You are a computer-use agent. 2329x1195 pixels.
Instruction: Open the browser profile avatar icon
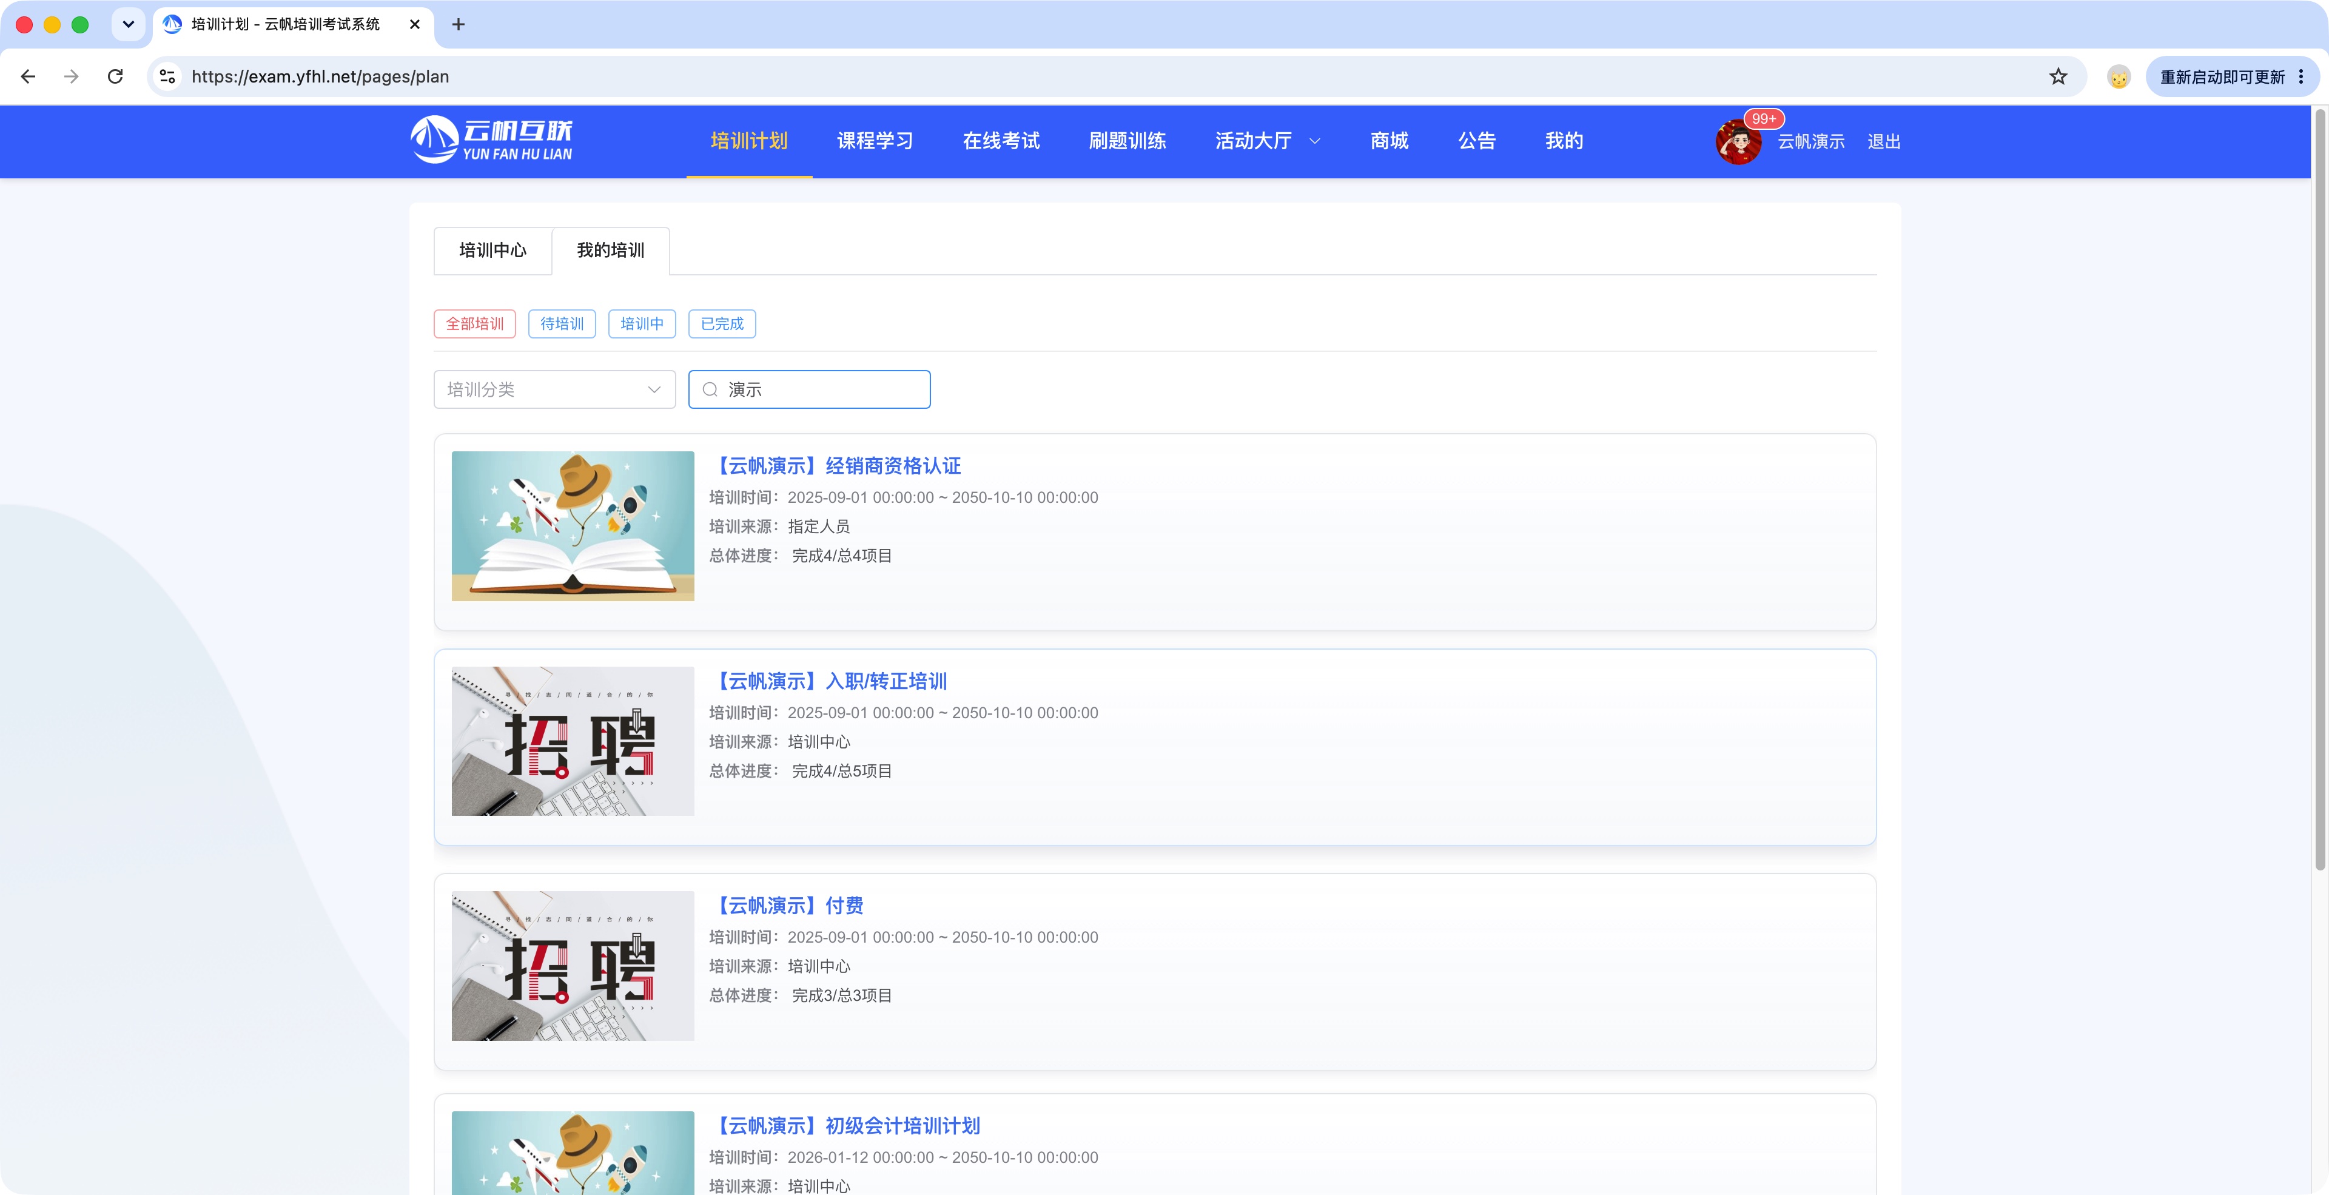[x=2119, y=77]
